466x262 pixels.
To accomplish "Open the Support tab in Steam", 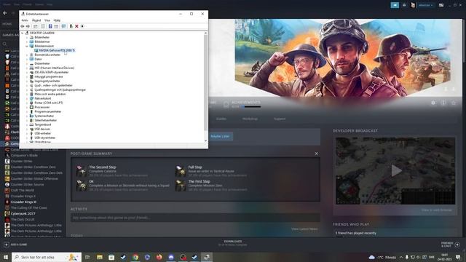I will [280, 119].
